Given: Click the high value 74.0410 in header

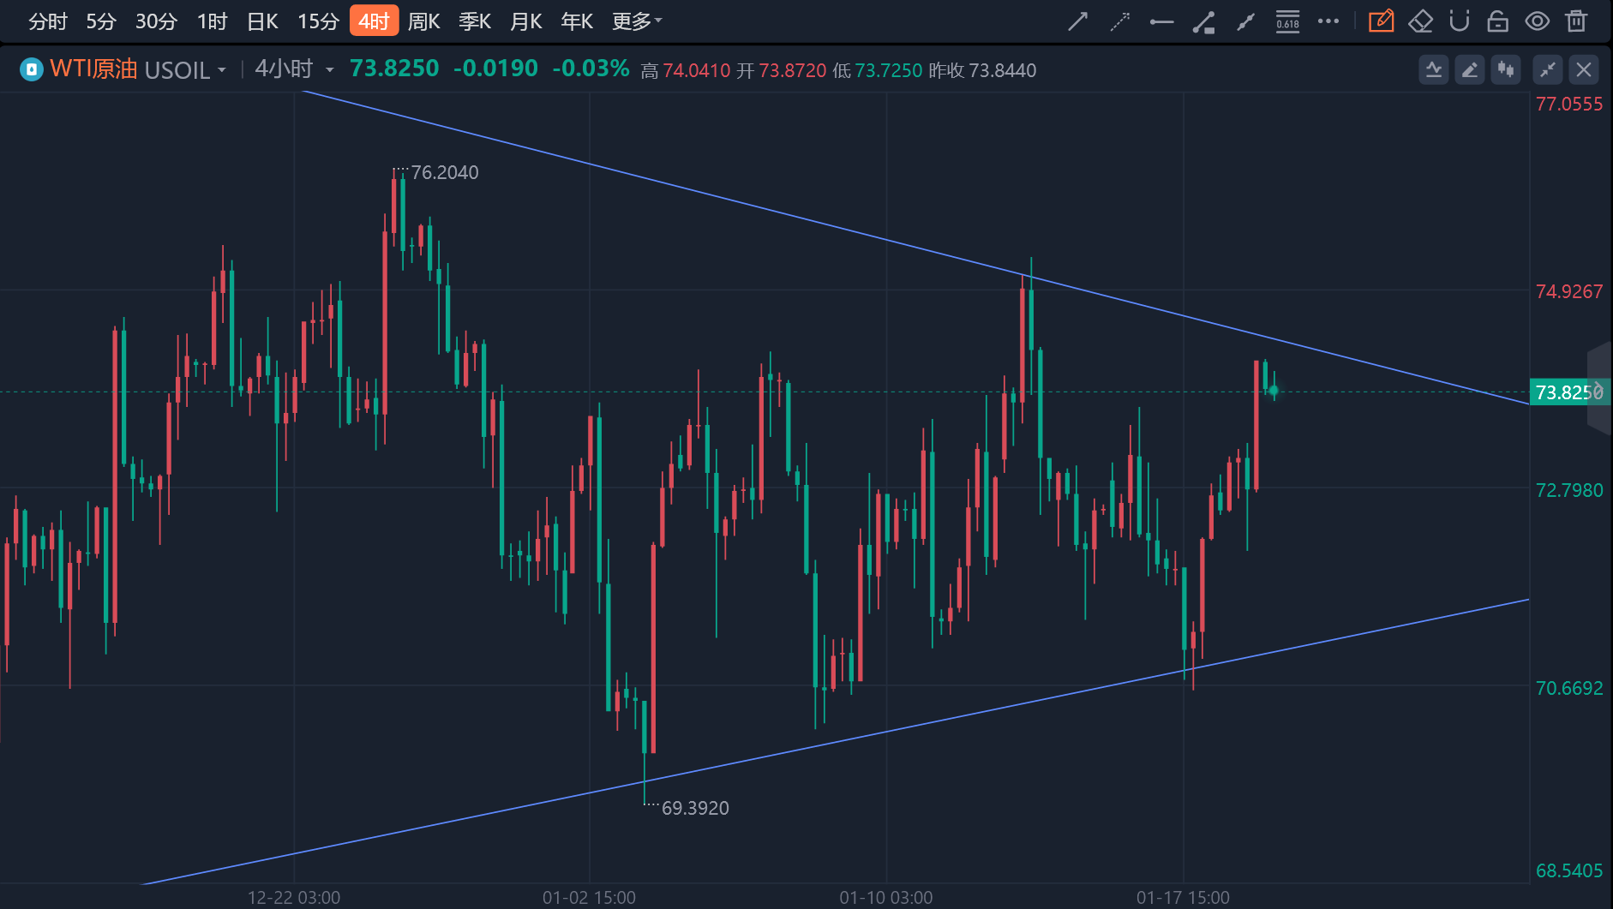Looking at the screenshot, I should [x=697, y=70].
